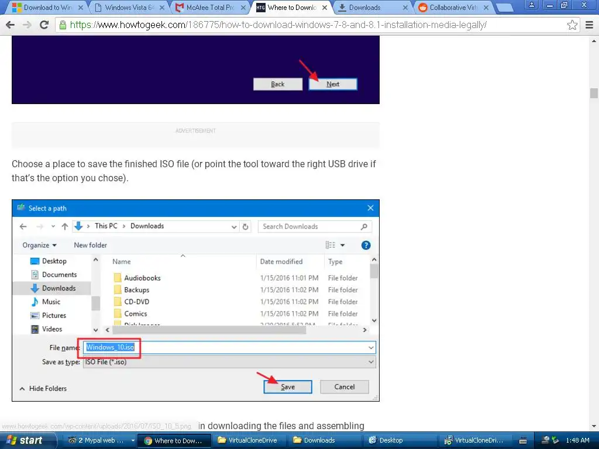Open the VirtualCloneDrive folder taskbar button

[x=249, y=441]
